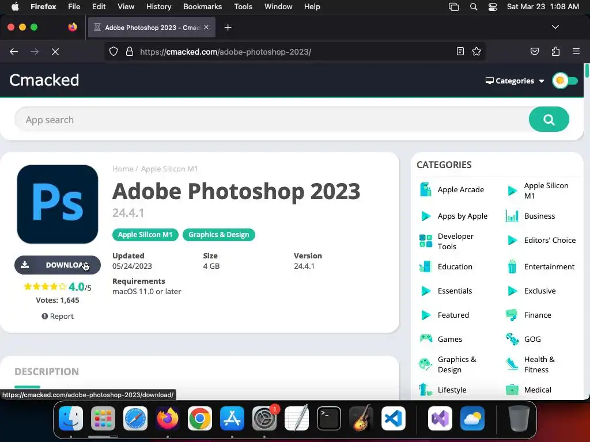
Task: Open the Apps by Apple category
Action: click(463, 216)
